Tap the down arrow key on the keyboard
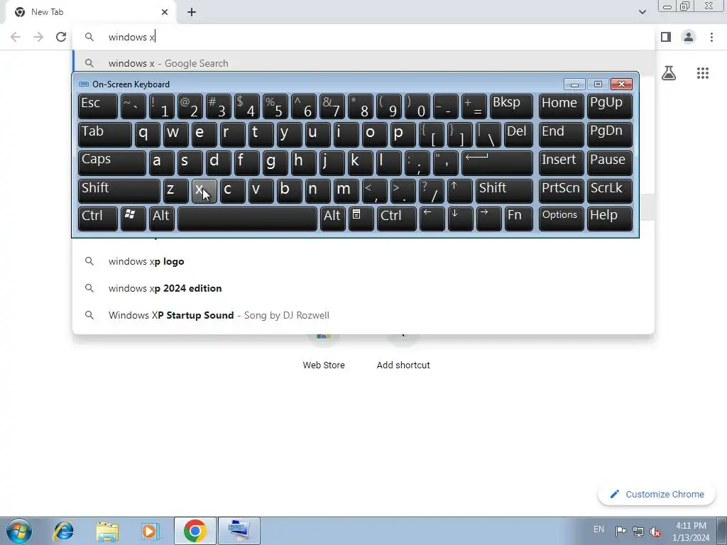Screen dimensions: 727x545 [460, 219]
